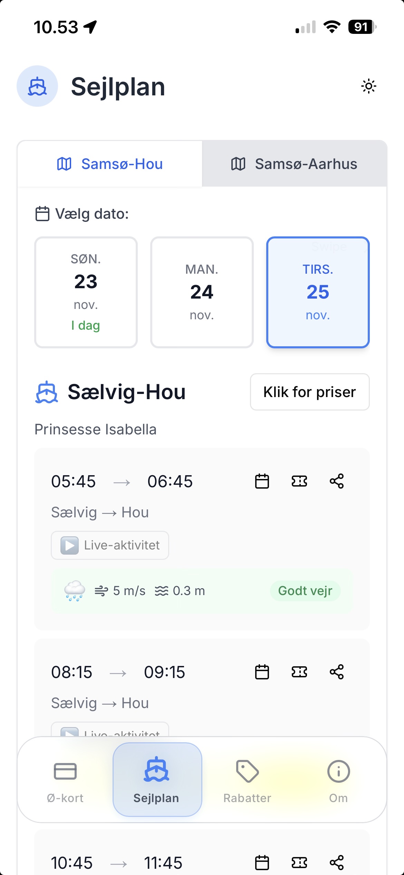Start Live-aktivitet for the 05:45 sailing
Viewport: 404px width, 875px height.
[x=110, y=545]
